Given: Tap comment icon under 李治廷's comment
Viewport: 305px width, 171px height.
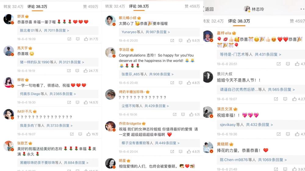Looking at the screenshot, I should pos(181,83).
